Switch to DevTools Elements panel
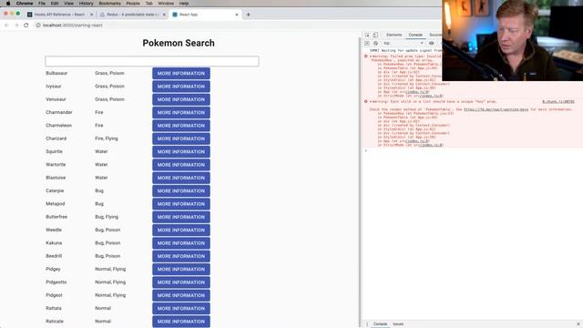Viewport: 583px width, 328px height. [394, 35]
